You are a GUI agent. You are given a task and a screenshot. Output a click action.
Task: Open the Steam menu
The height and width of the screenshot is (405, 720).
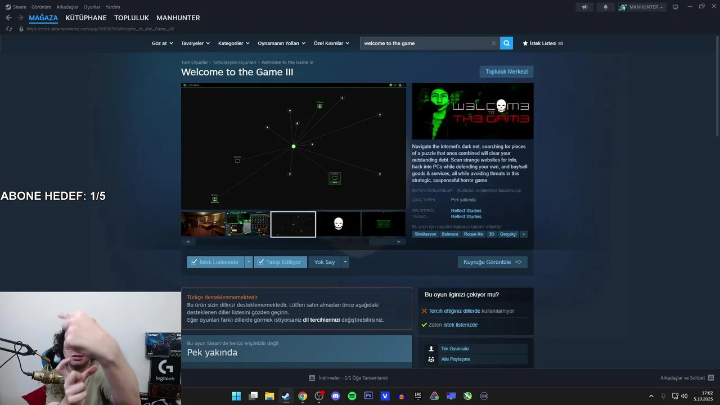(x=16, y=7)
